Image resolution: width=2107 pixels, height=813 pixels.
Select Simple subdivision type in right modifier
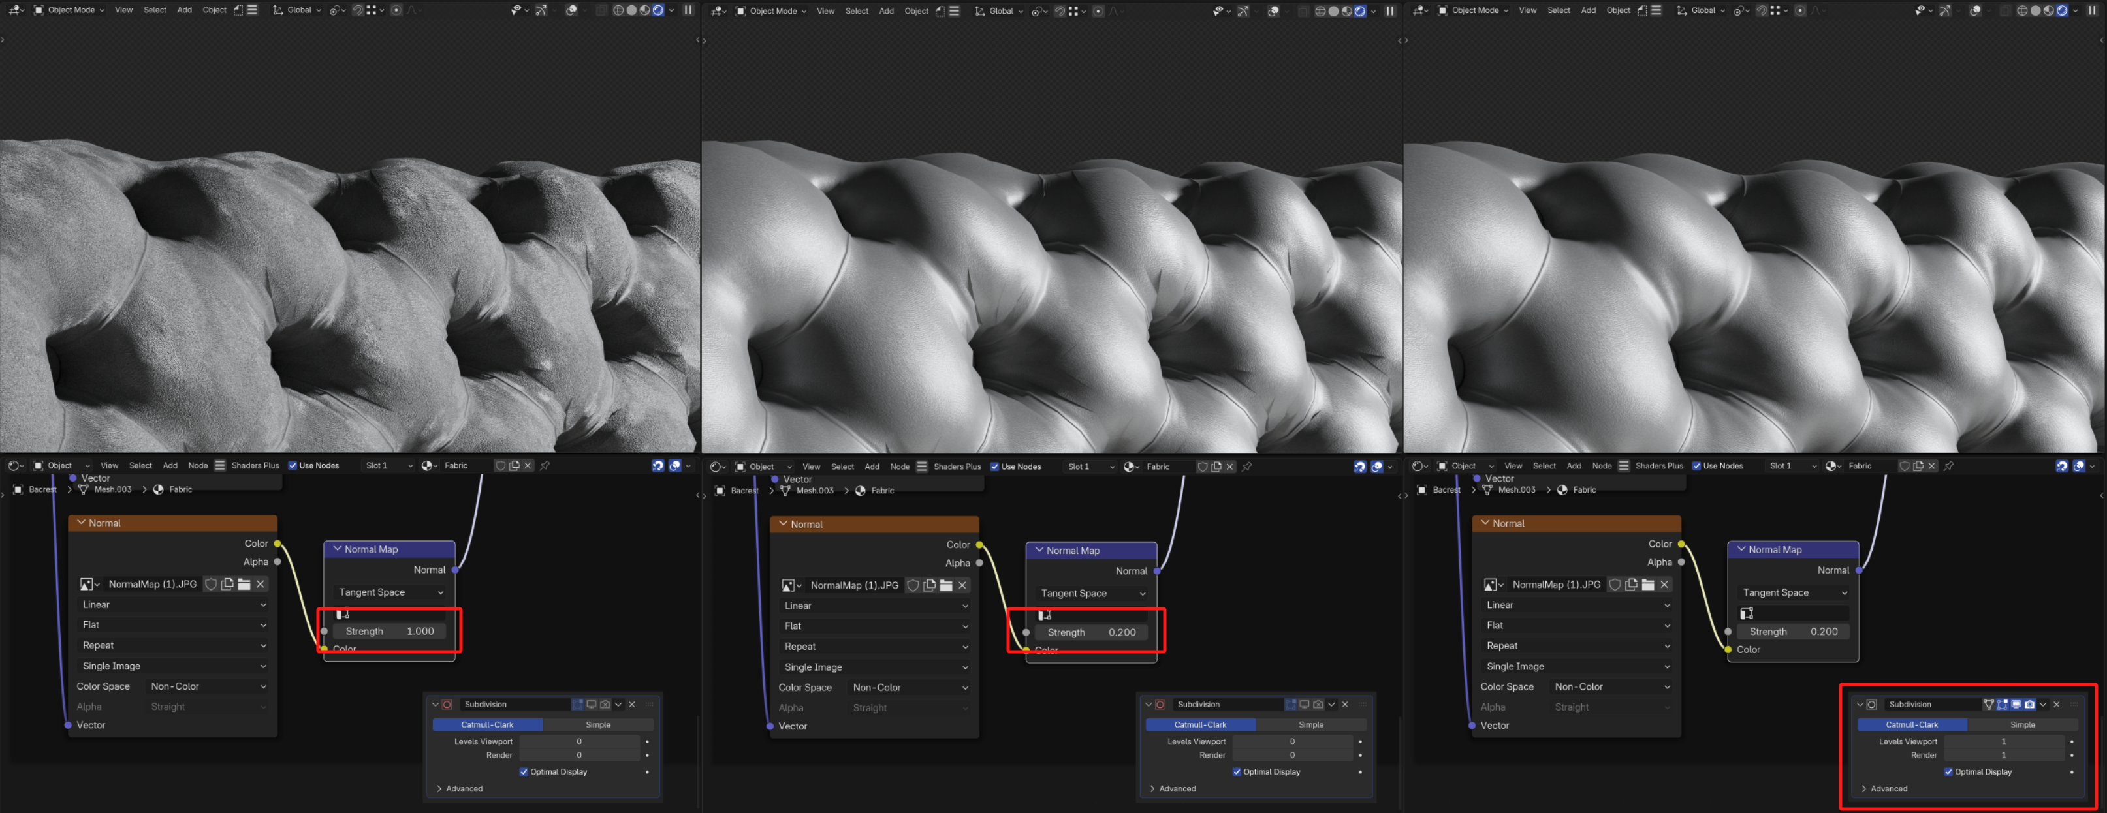point(2022,725)
